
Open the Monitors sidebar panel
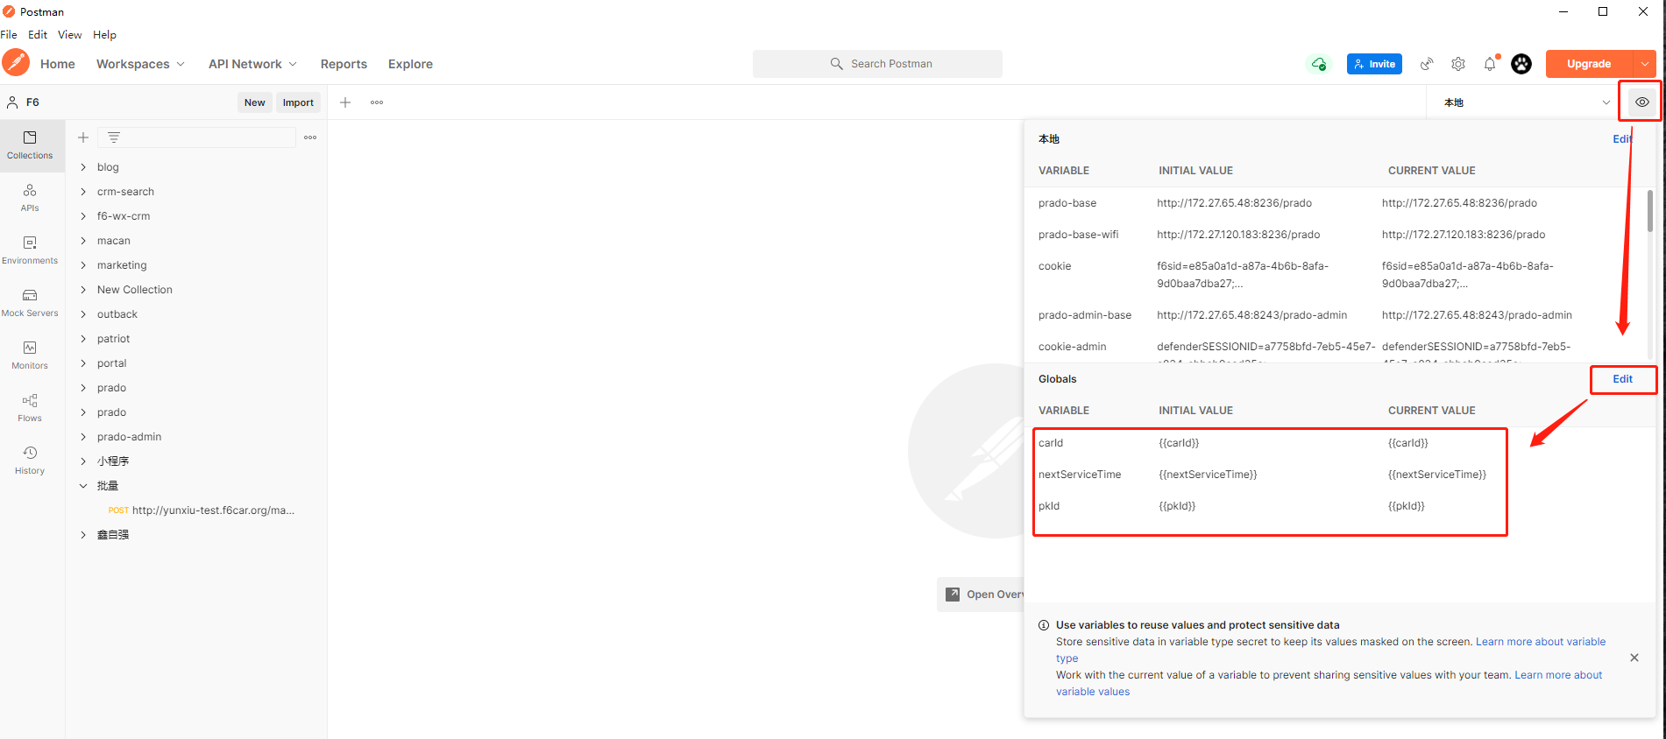click(x=30, y=355)
